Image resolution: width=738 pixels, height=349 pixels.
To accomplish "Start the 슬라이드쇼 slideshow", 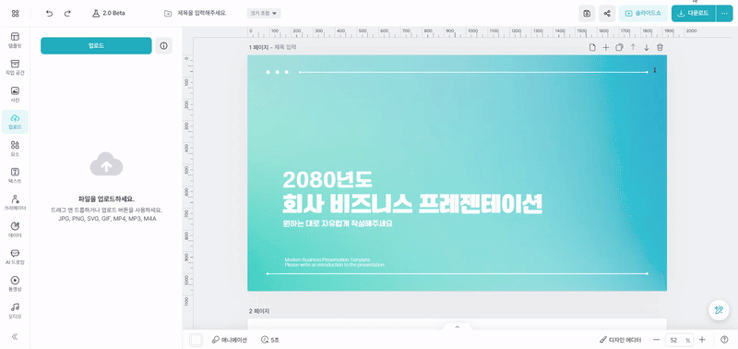I will [643, 13].
